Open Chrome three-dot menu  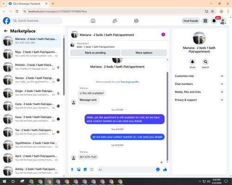pyautogui.click(x=228, y=12)
